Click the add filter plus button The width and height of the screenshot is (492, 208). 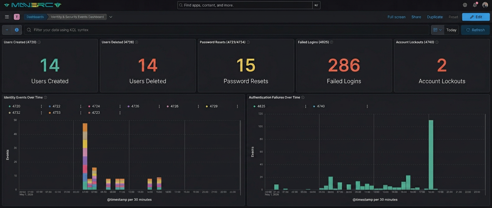point(17,30)
